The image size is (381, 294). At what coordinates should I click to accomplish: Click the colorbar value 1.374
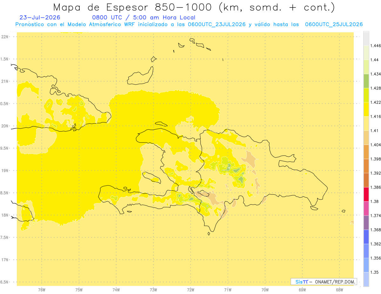(x=376, y=216)
